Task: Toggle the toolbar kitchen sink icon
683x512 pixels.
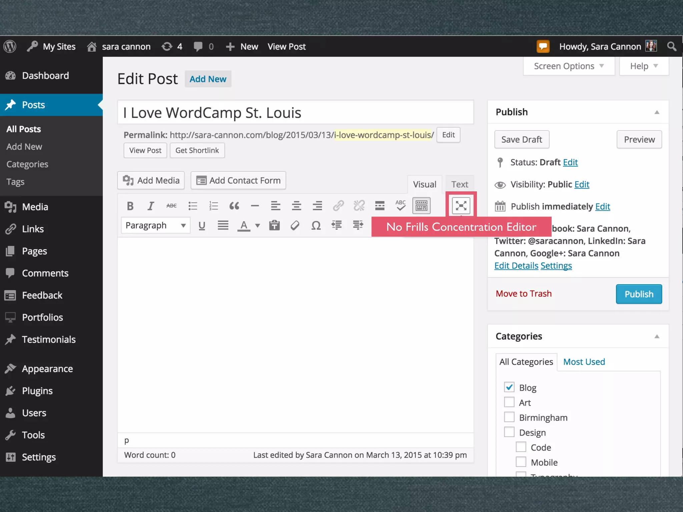Action: (421, 206)
